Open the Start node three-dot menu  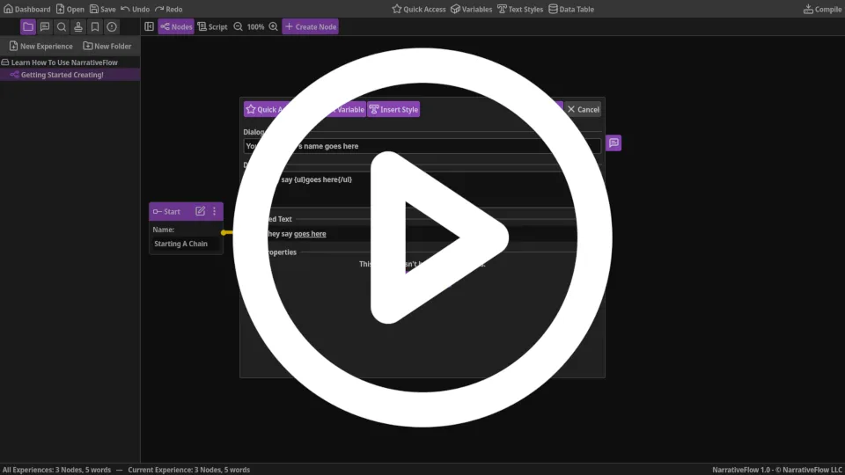tap(214, 211)
